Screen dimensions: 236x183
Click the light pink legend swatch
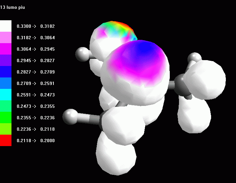[x=6, y=37]
